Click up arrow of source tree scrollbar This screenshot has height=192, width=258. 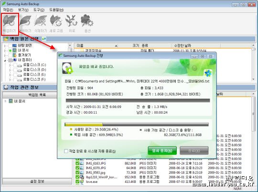pyautogui.click(x=70, y=45)
